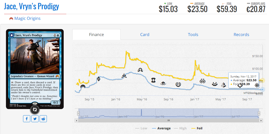
Task: Share the card on Twitter
Action: [x=35, y=119]
